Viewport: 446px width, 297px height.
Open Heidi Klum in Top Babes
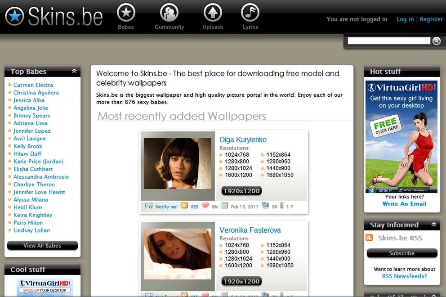pos(27,207)
